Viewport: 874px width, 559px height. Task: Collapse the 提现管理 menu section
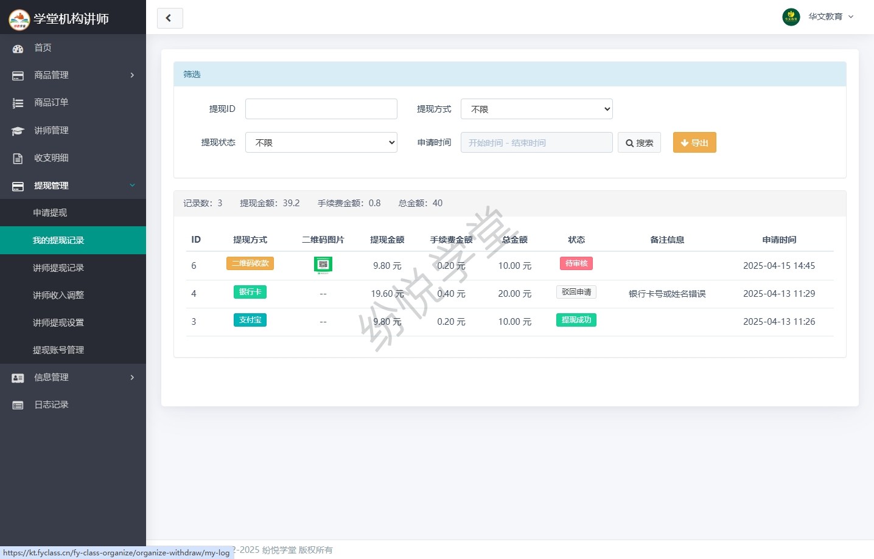point(132,186)
